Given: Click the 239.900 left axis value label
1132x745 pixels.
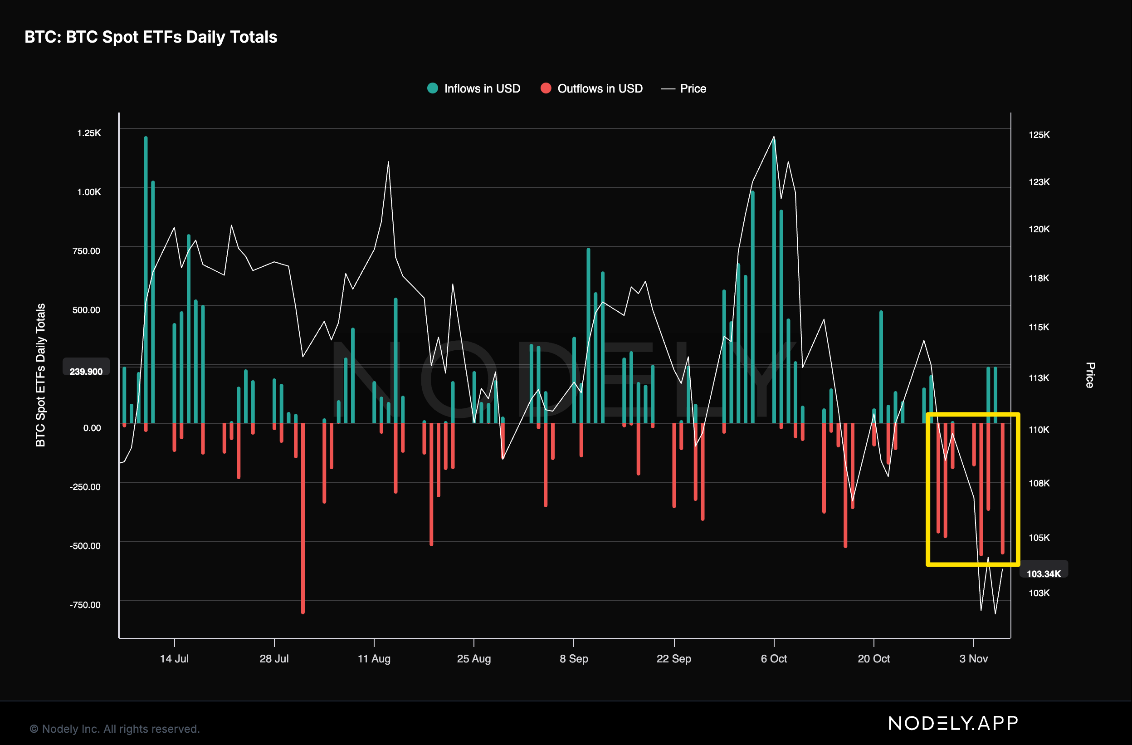Looking at the screenshot, I should [86, 372].
